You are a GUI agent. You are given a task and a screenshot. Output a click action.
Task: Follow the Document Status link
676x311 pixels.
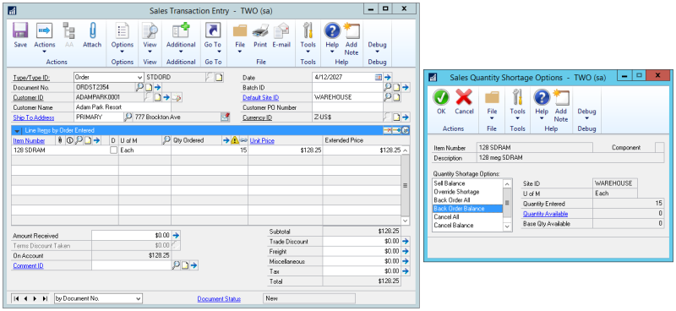pyautogui.click(x=219, y=298)
